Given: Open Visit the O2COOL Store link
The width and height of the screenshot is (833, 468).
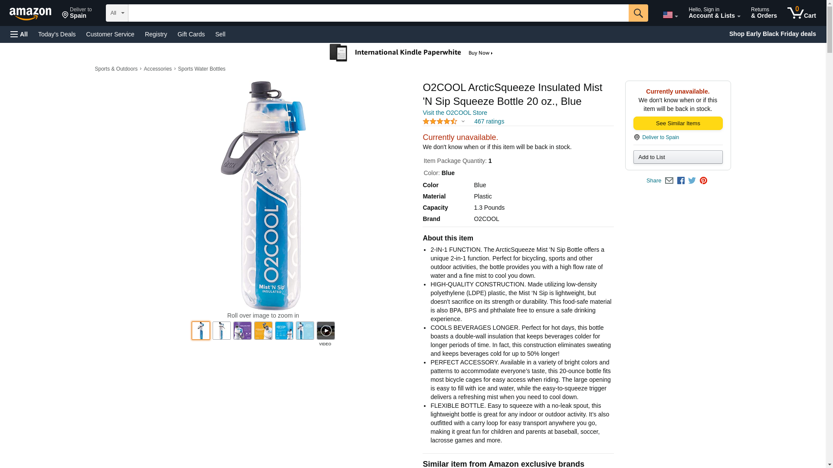Looking at the screenshot, I should [455, 113].
